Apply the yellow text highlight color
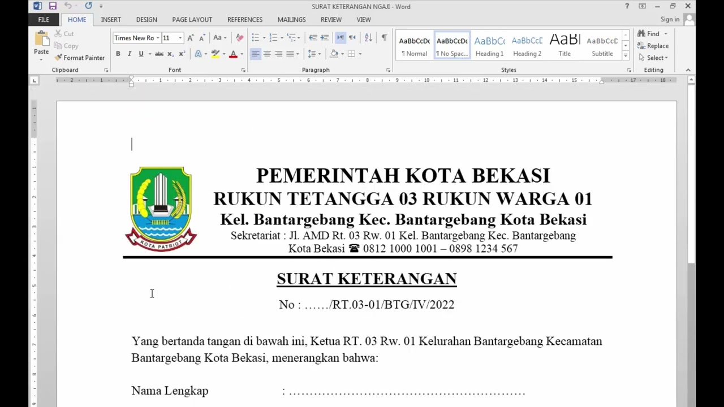The image size is (724, 407). [215, 54]
